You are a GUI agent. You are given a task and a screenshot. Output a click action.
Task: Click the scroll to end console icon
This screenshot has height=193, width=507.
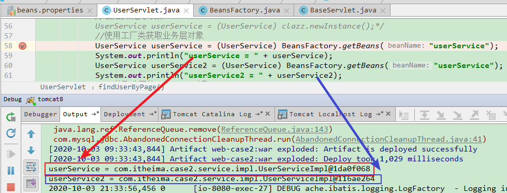[31, 183]
